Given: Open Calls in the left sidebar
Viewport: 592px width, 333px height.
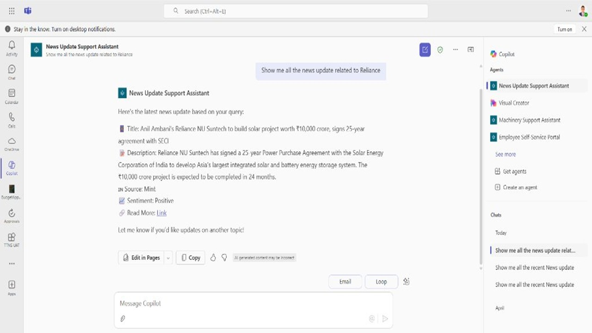Looking at the screenshot, I should click(x=12, y=120).
